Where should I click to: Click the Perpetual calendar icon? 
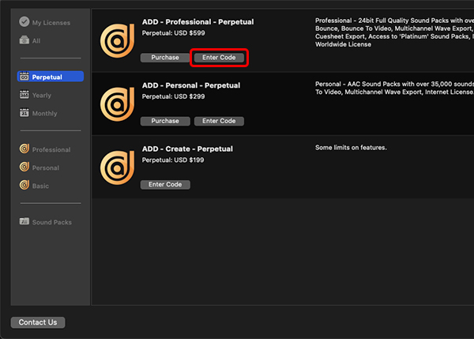24,77
